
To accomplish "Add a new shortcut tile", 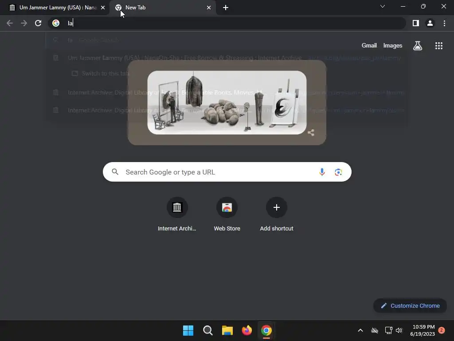I will coord(277,214).
